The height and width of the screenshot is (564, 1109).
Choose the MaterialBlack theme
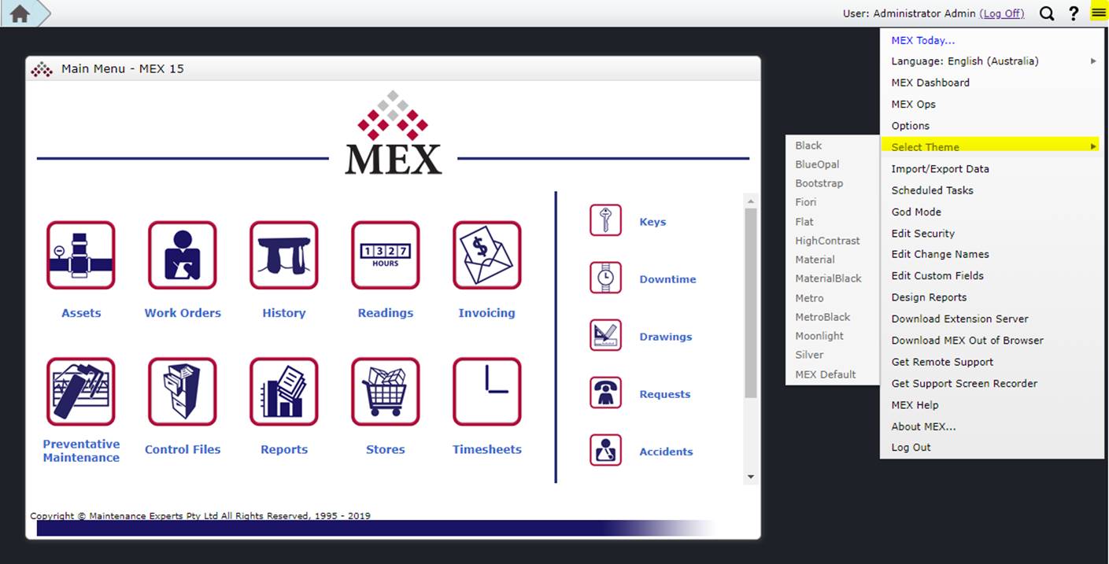click(833, 278)
